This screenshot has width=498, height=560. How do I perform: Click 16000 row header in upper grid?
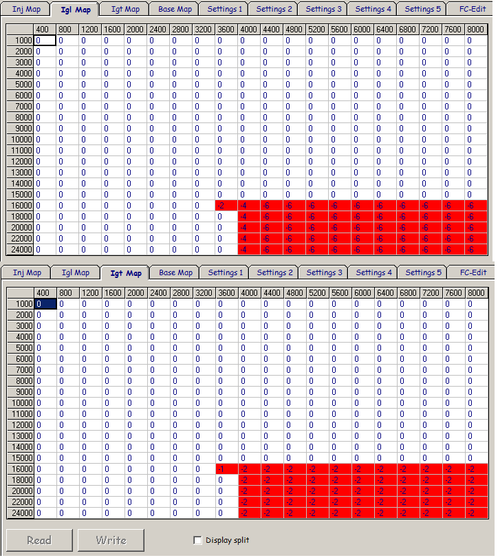point(21,206)
